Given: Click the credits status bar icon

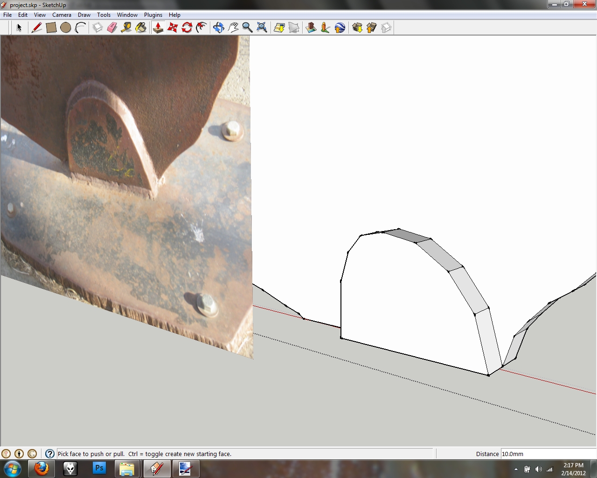Looking at the screenshot, I should [19, 454].
